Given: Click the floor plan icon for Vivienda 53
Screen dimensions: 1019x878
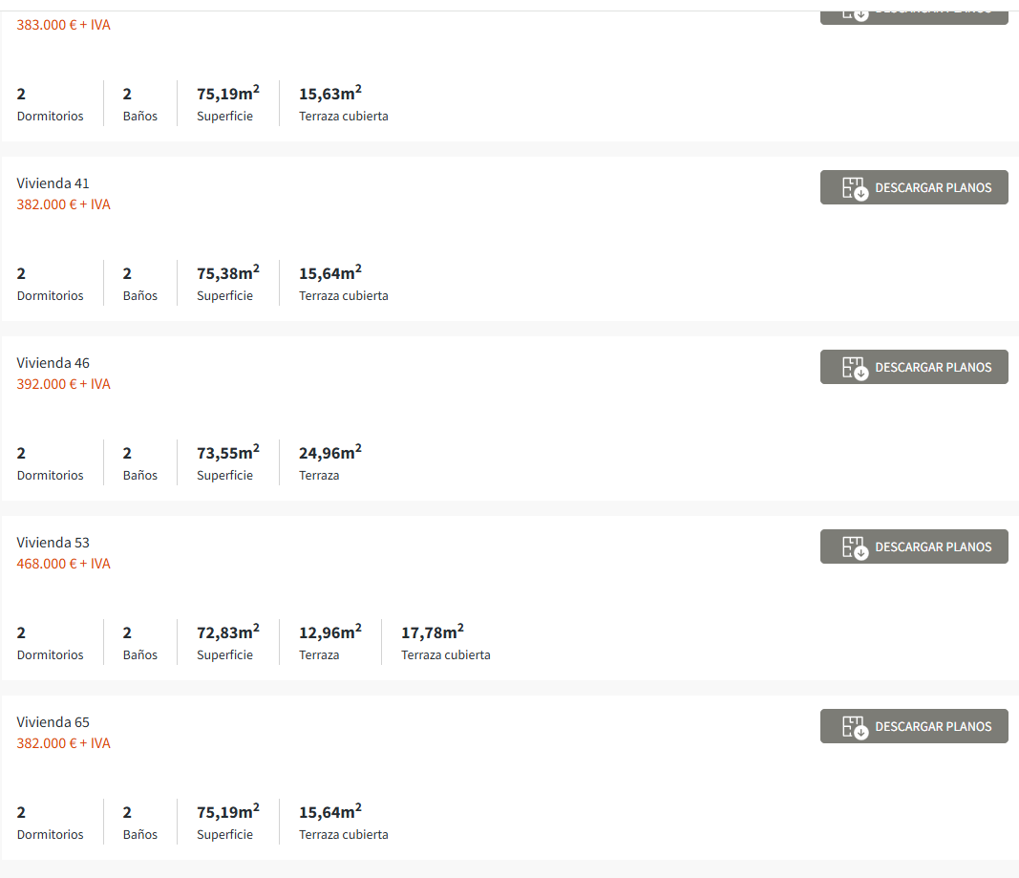Looking at the screenshot, I should click(x=854, y=547).
